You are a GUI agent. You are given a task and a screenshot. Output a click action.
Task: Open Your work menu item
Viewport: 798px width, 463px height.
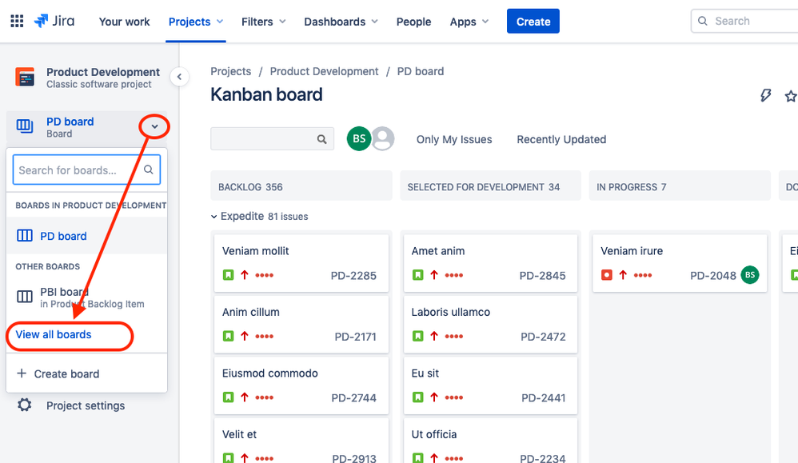[x=124, y=22]
